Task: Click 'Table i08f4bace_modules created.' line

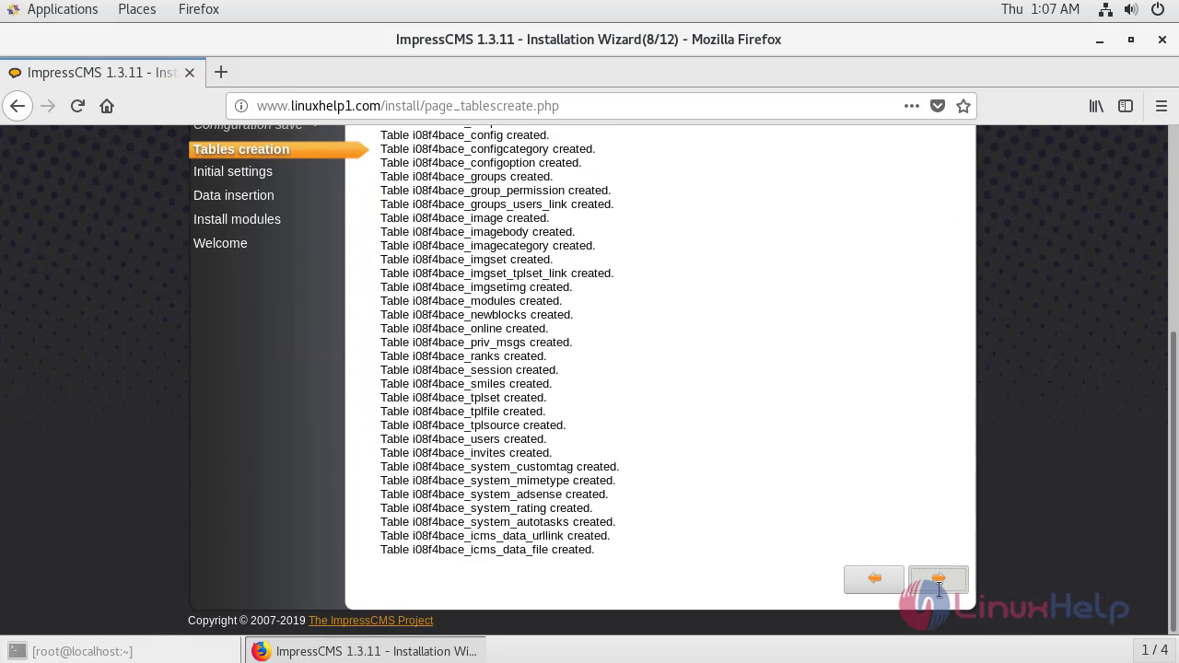Action: [x=471, y=301]
